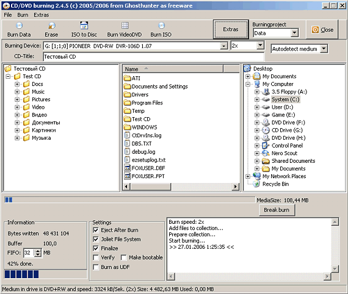Click the Burn ISO icon
348x294 pixels.
pyautogui.click(x=161, y=26)
